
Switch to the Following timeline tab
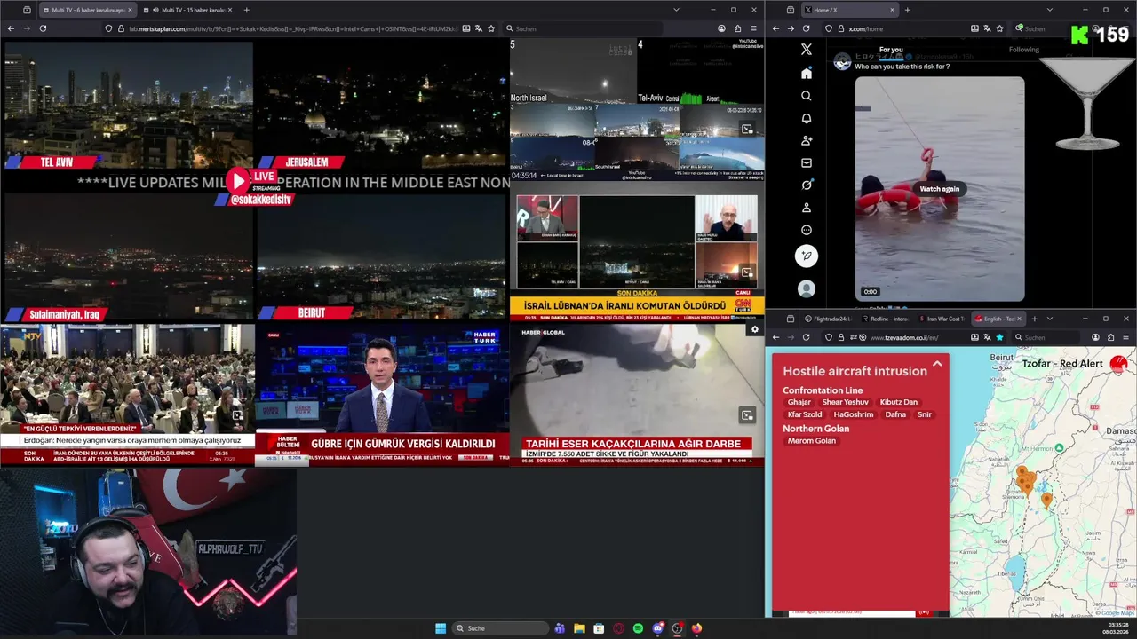[1023, 50]
